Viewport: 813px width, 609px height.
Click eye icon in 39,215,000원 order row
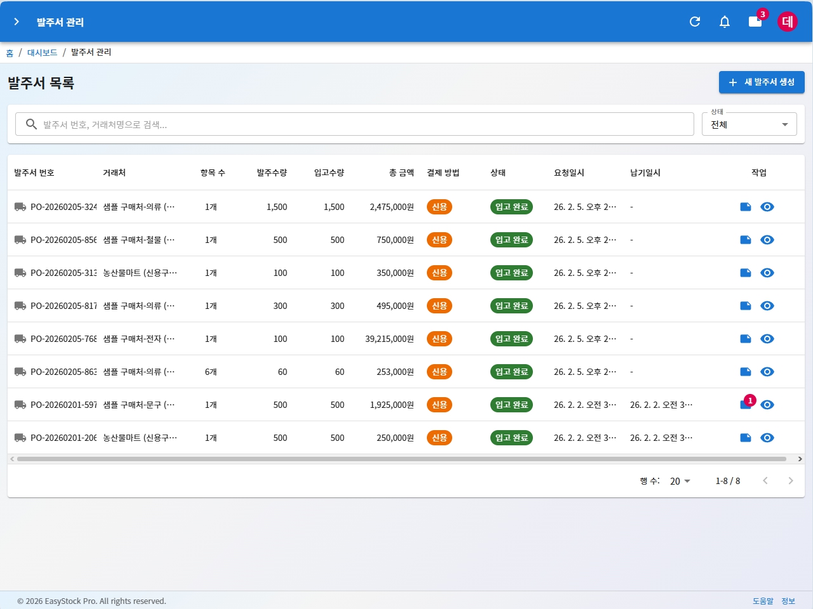coord(767,339)
